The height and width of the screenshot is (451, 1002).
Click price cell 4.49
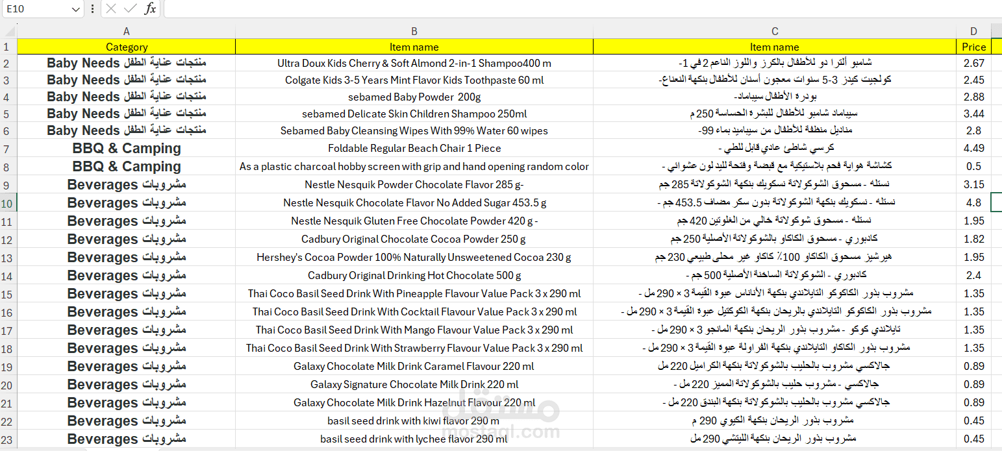pyautogui.click(x=973, y=148)
